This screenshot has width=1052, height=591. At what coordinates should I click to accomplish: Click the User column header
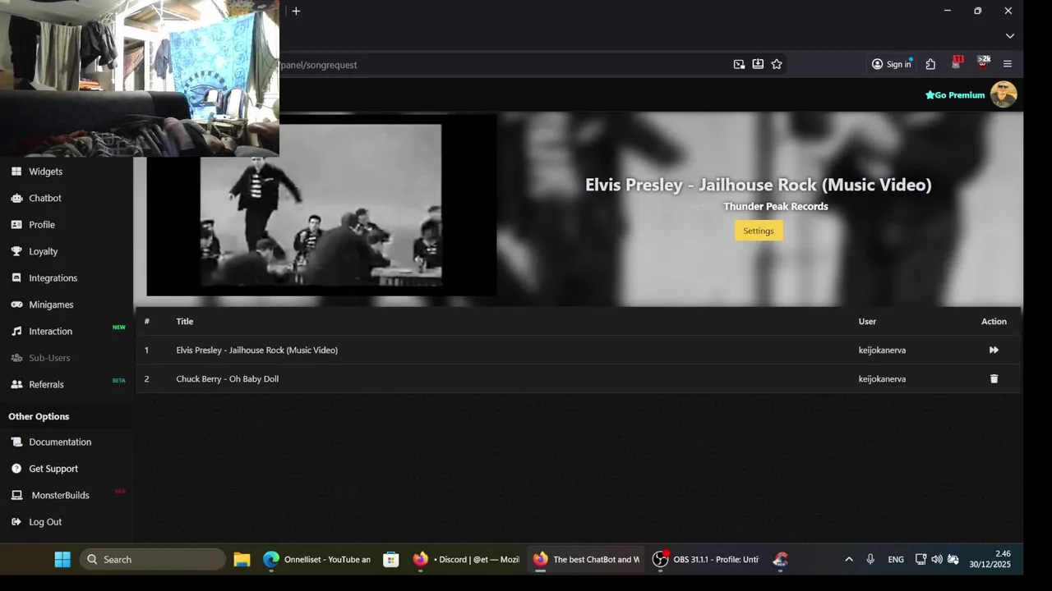pyautogui.click(x=867, y=322)
